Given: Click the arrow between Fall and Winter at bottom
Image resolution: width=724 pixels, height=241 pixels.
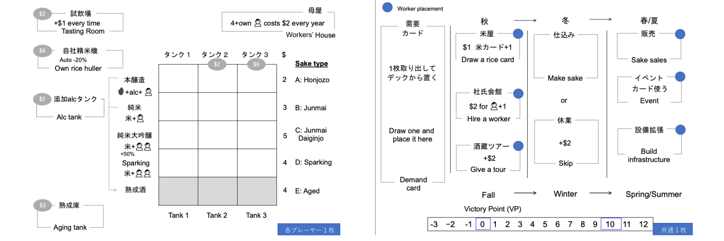Looking at the screenshot, I should (x=525, y=193).
